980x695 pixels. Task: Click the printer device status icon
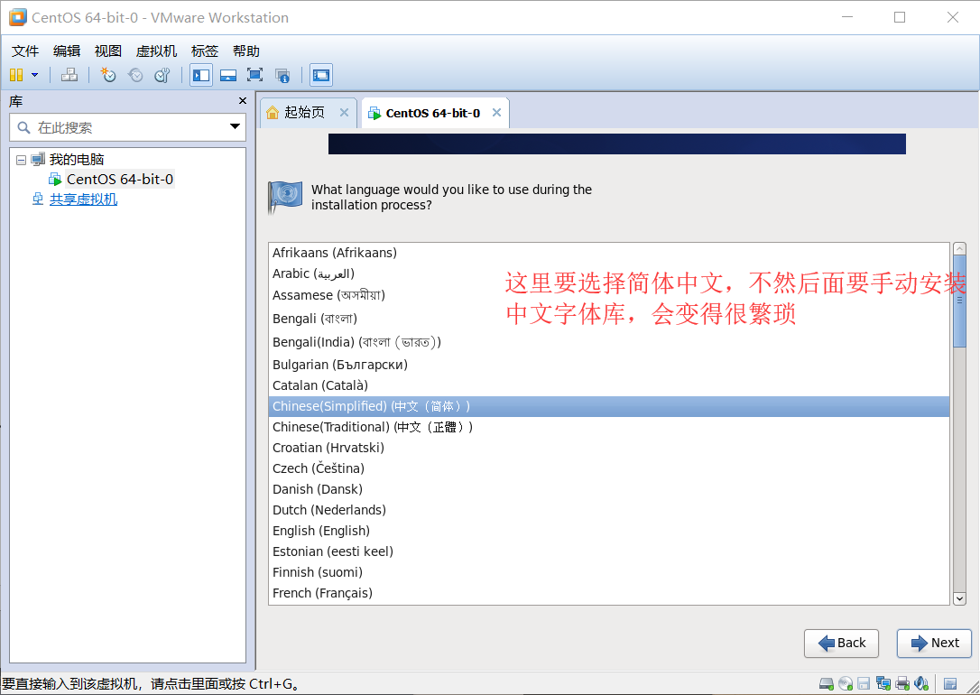pyautogui.click(x=902, y=684)
